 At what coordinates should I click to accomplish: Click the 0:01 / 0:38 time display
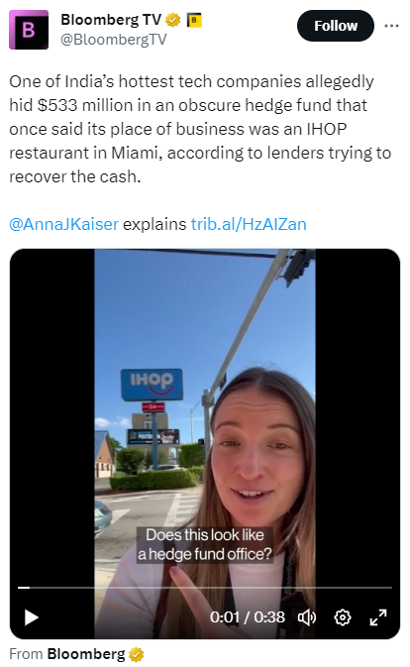(x=248, y=617)
